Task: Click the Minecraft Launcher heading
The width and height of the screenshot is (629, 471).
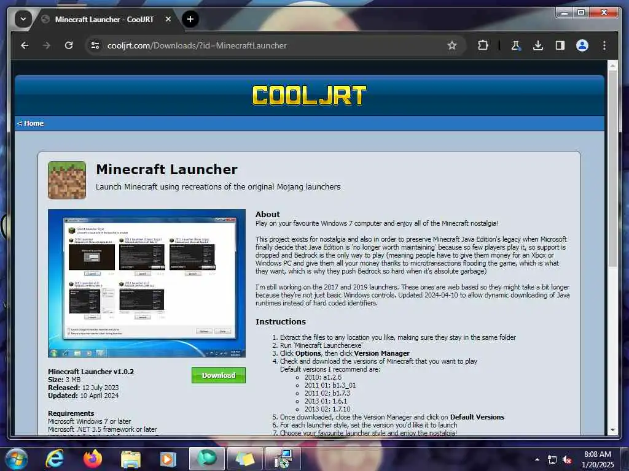Action: (167, 169)
